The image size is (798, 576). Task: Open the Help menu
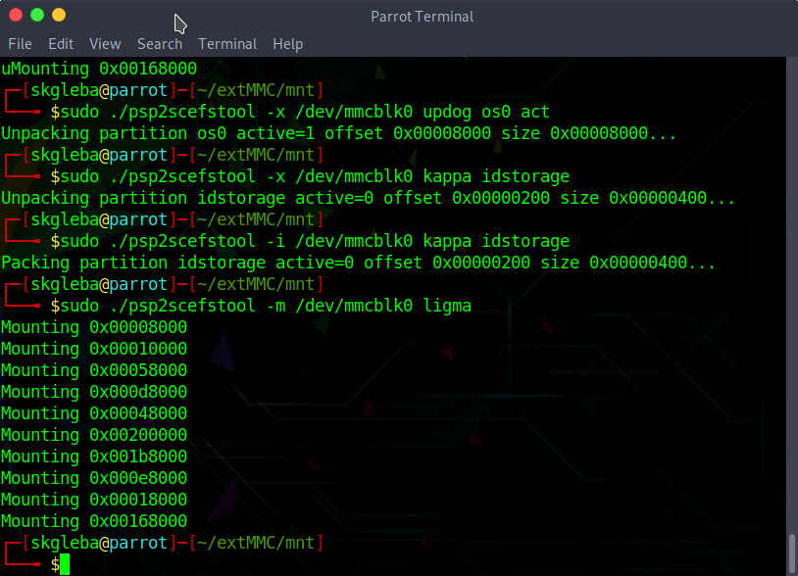pyautogui.click(x=287, y=44)
